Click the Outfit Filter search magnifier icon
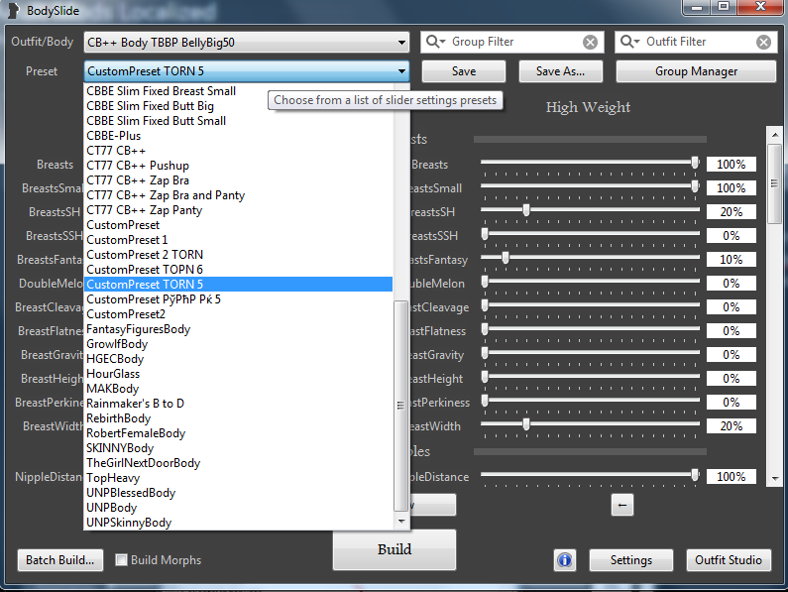 630,43
